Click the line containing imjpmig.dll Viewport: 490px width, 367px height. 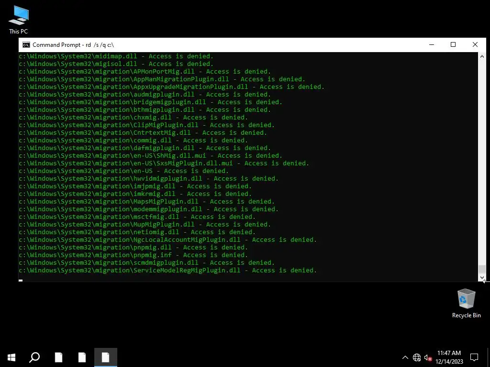(x=135, y=186)
